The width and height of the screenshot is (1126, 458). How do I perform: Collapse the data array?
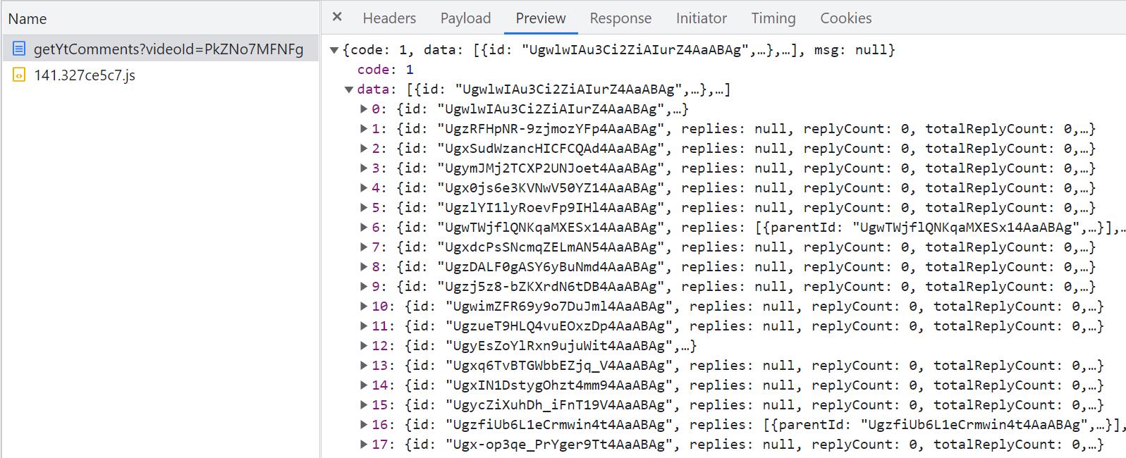[348, 89]
